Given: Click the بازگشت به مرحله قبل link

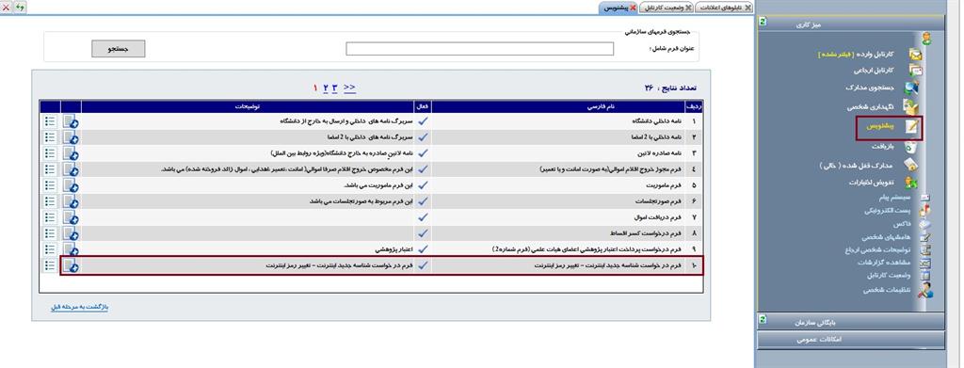Looking at the screenshot, I should click(79, 307).
